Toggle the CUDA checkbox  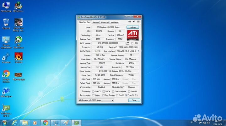point(104,91)
